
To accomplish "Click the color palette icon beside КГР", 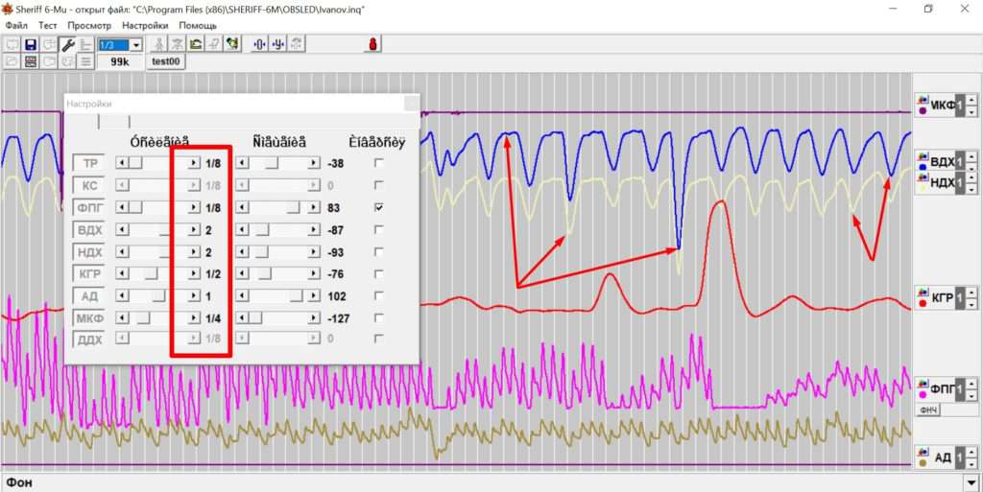I will [923, 293].
